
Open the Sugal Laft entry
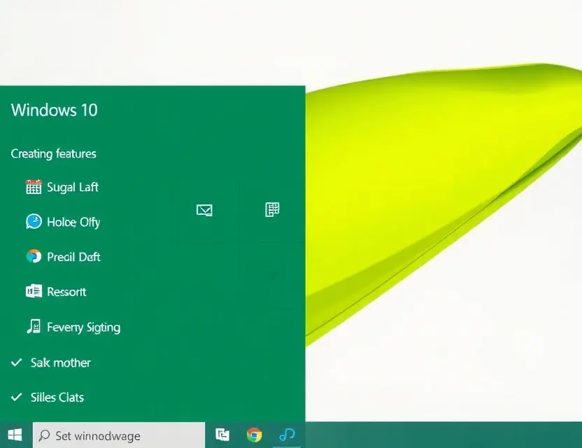[73, 187]
